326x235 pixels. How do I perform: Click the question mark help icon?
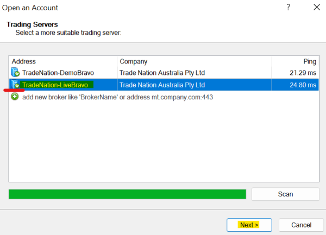coord(288,8)
